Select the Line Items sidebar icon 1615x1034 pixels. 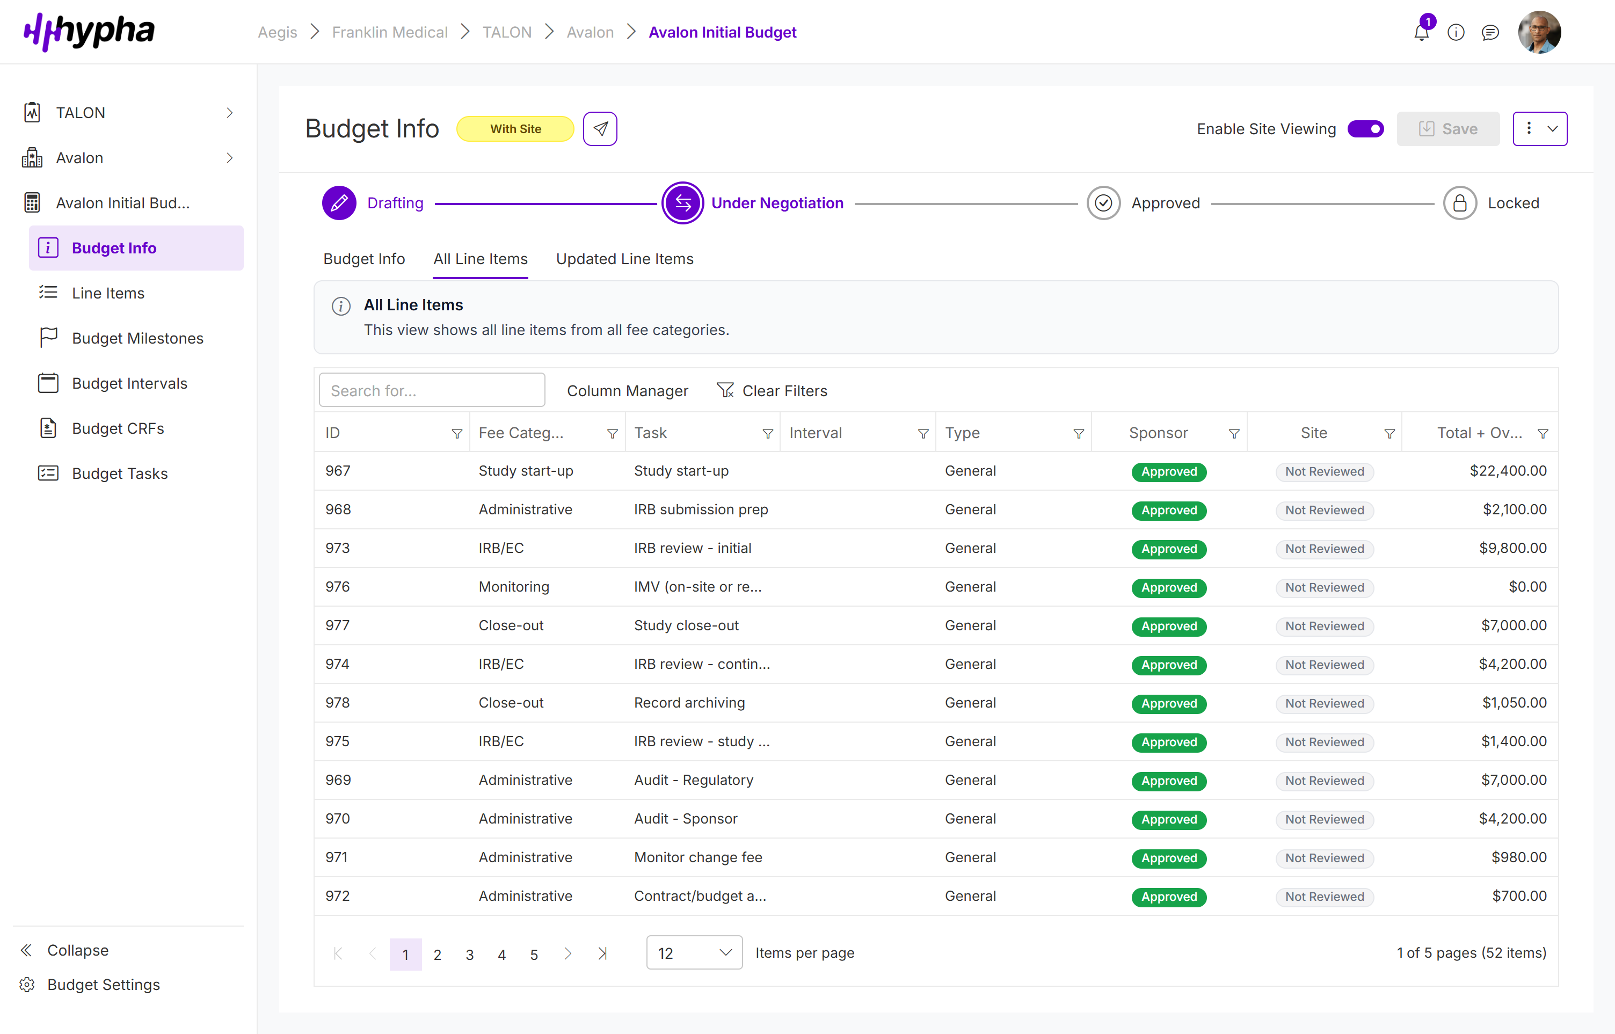(48, 293)
